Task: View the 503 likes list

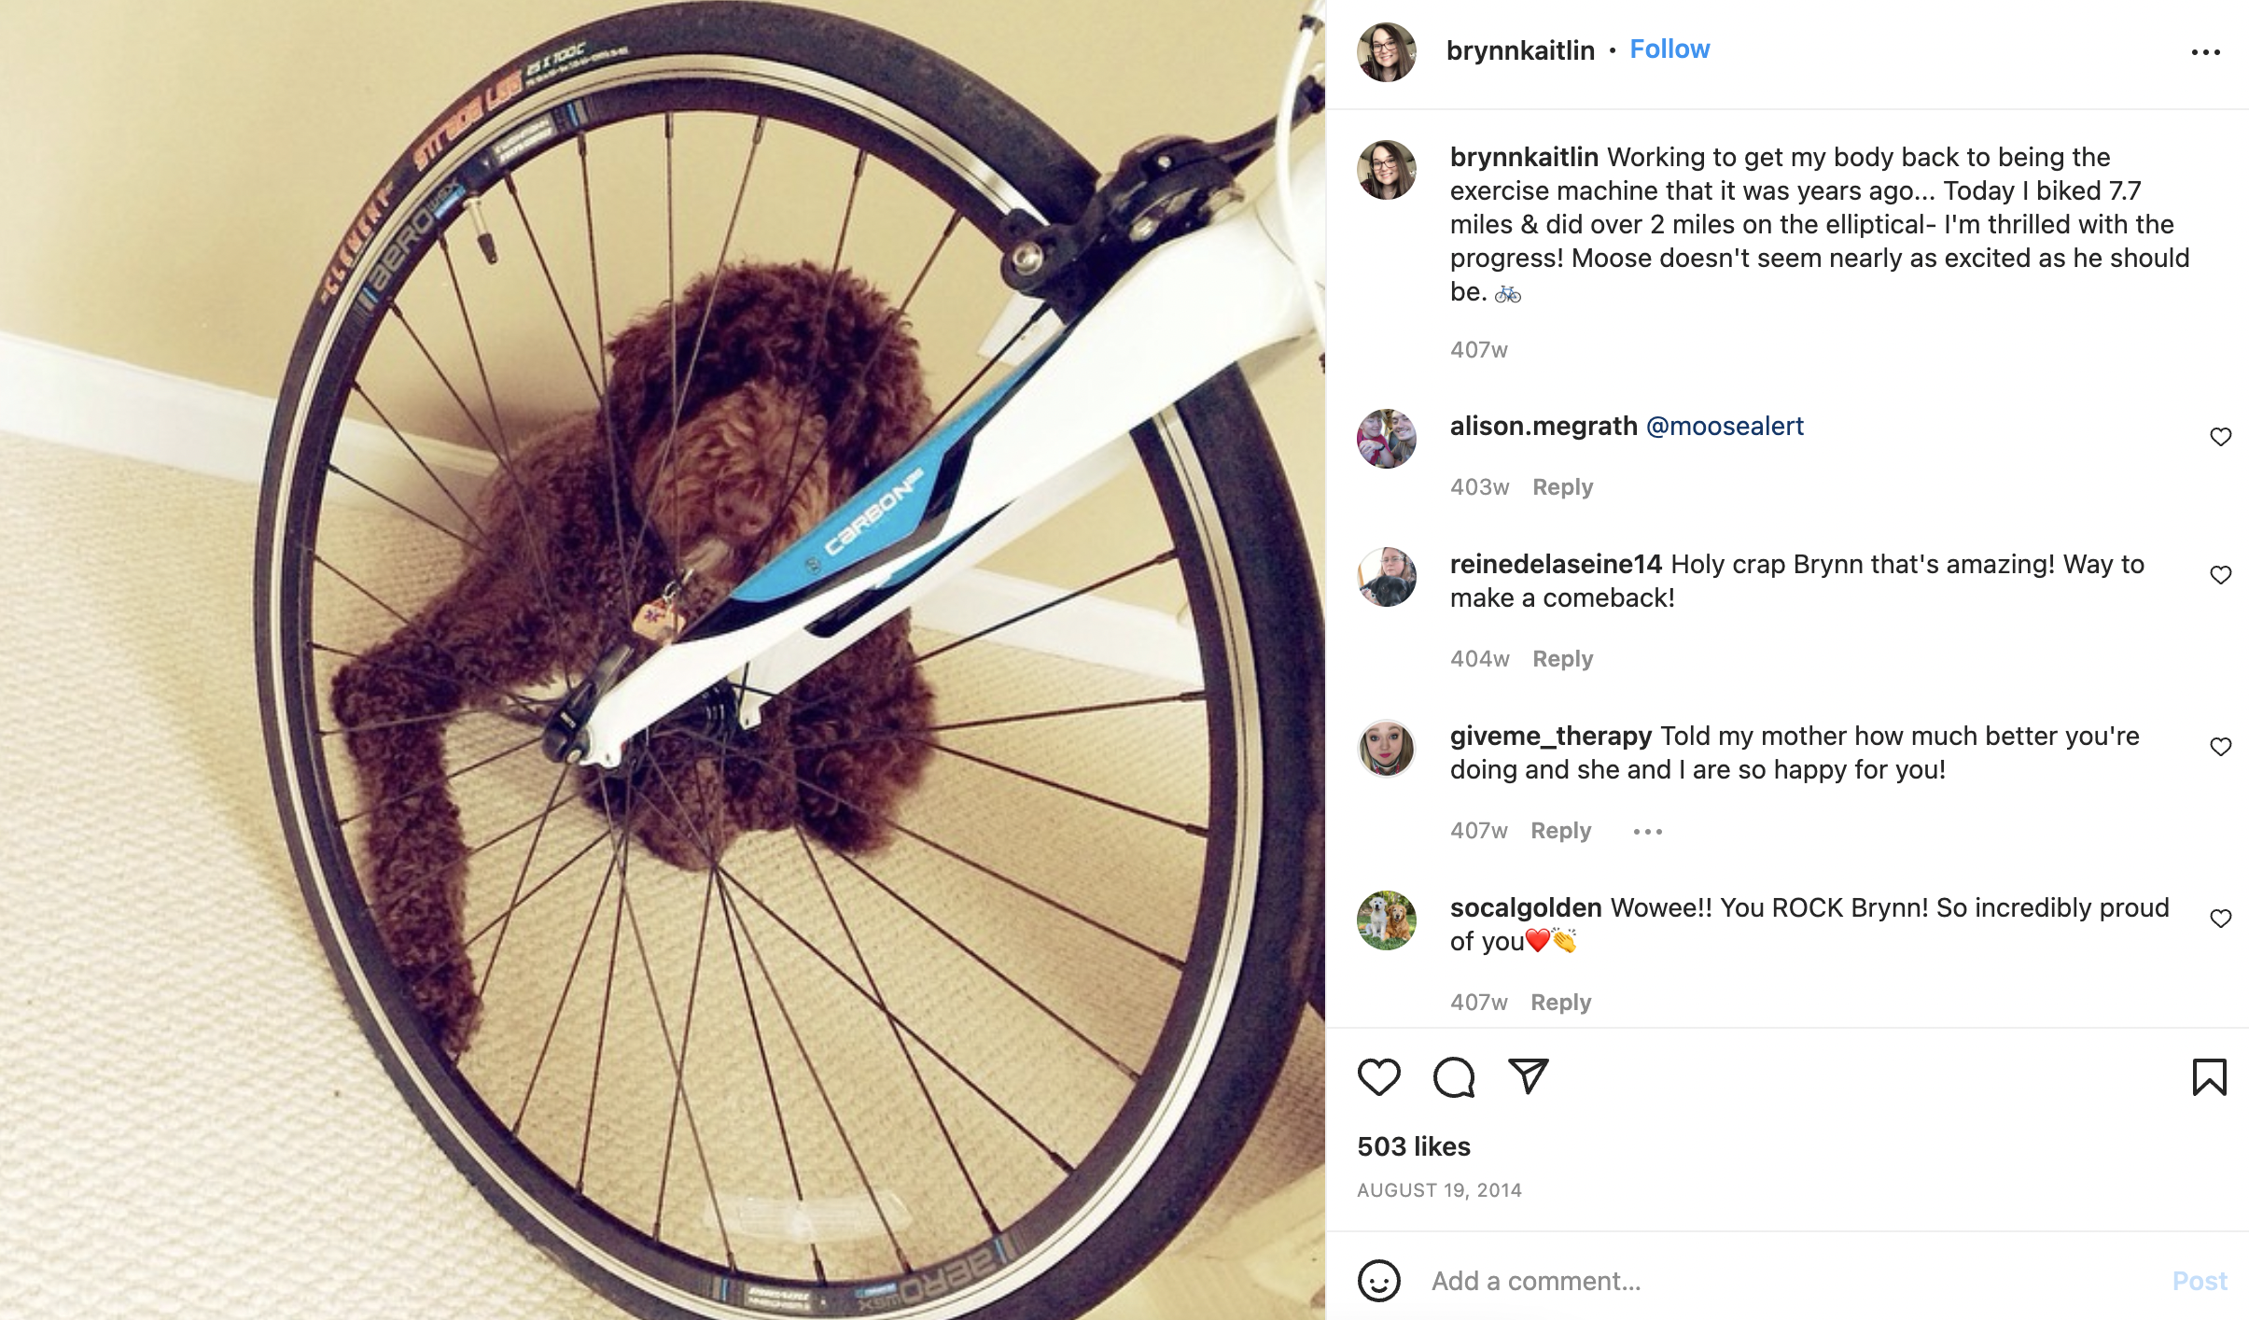Action: pyautogui.click(x=1414, y=1146)
